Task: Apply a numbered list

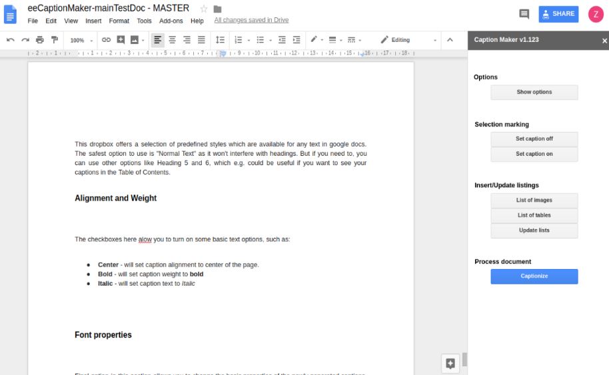Action: 239,40
